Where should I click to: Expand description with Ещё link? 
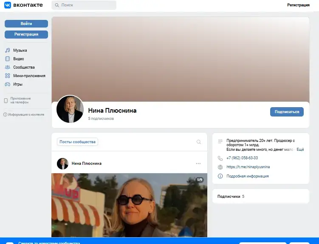pyautogui.click(x=300, y=150)
